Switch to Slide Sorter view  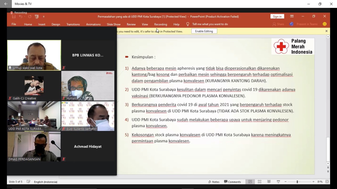[260, 182]
